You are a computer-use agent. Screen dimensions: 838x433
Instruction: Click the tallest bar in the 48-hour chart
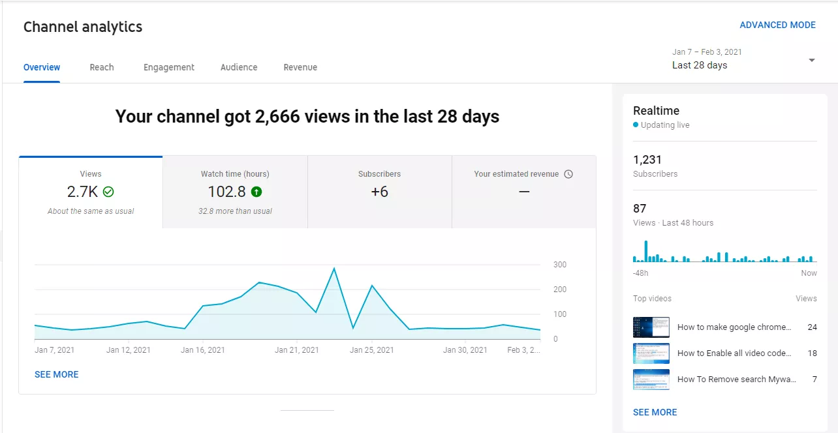click(646, 252)
